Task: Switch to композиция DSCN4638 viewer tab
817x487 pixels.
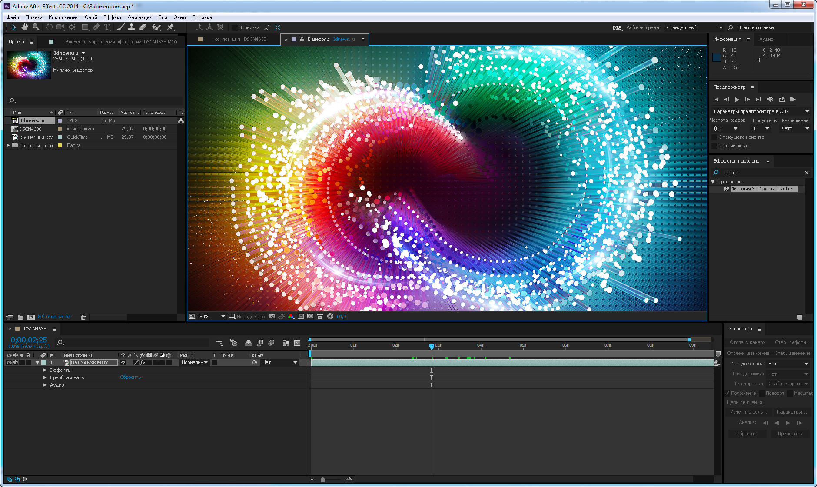Action: point(240,39)
